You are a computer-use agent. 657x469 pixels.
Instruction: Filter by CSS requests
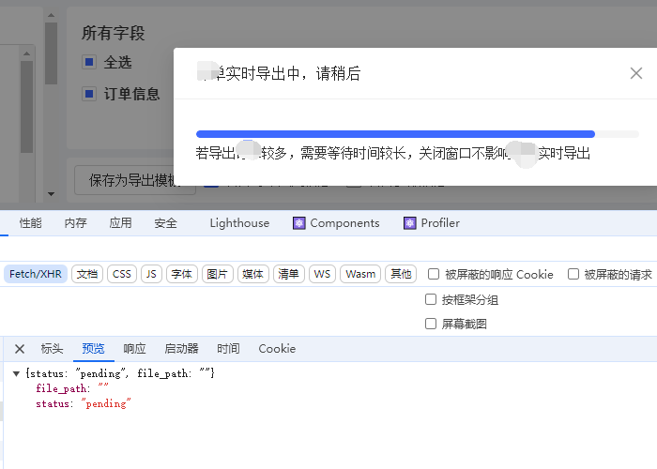point(122,274)
